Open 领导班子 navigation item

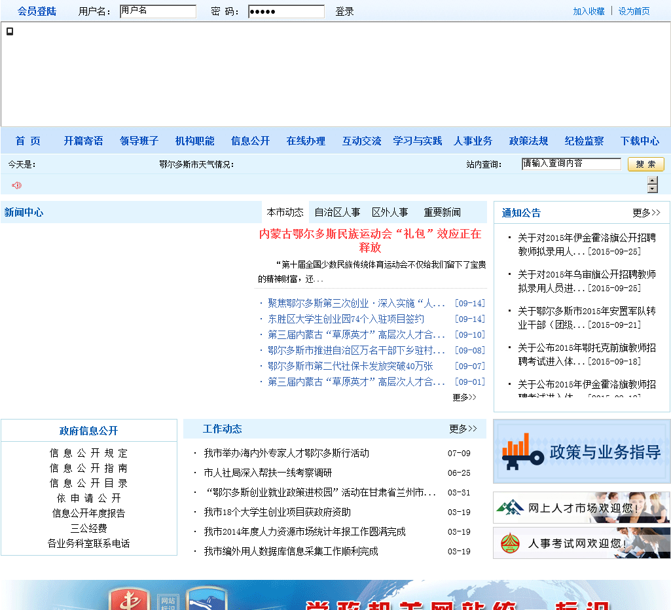coord(139,141)
